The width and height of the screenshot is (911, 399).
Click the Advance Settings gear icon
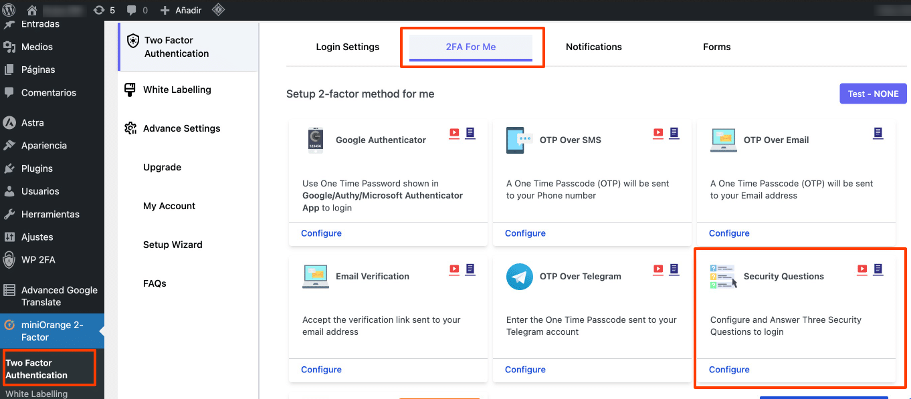(x=130, y=128)
